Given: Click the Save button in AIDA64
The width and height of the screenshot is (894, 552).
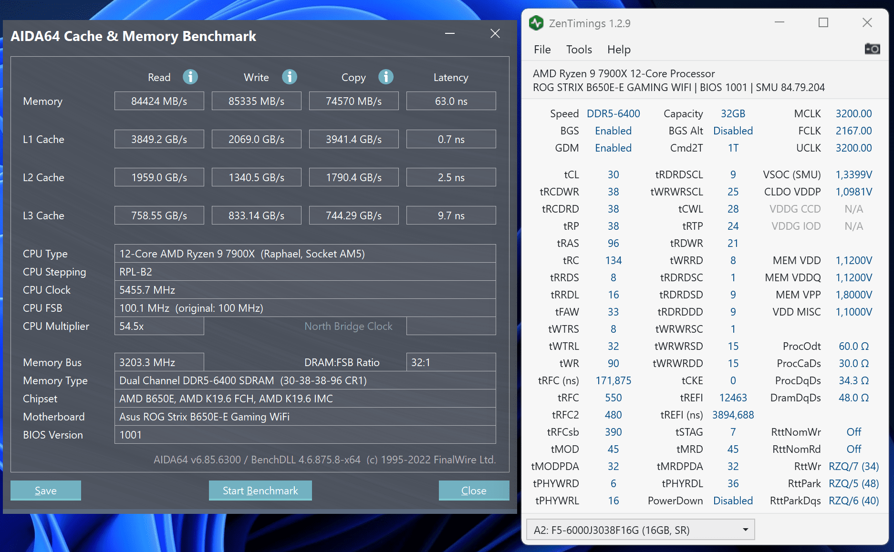Looking at the screenshot, I should coord(46,491).
